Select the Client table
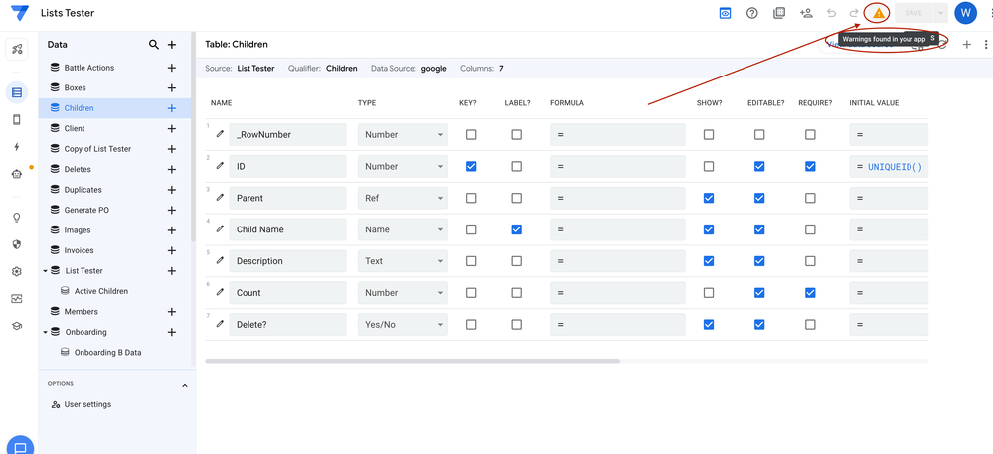The image size is (993, 454). [75, 128]
